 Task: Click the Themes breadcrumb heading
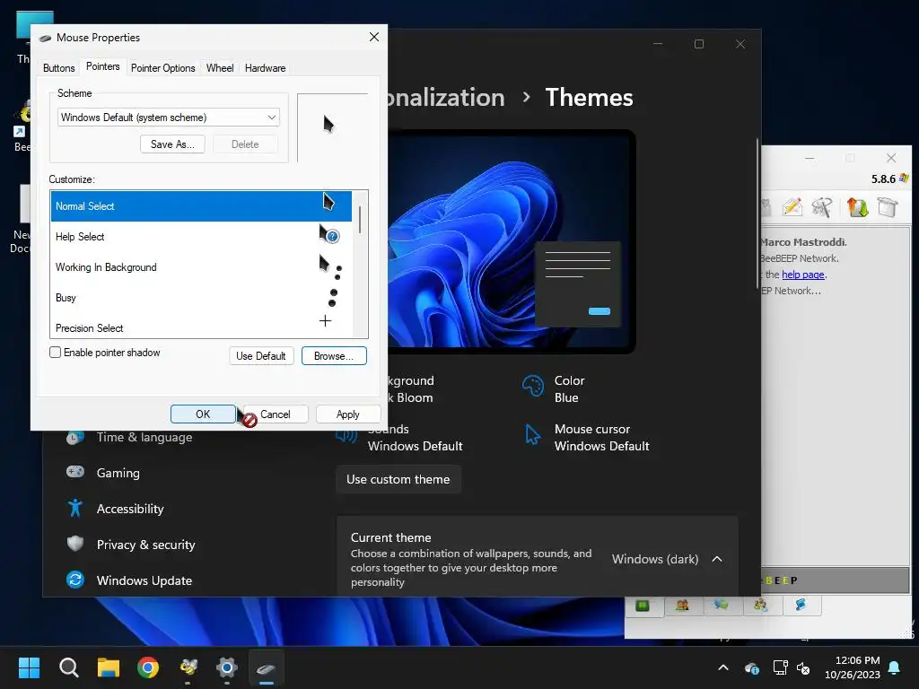pos(589,97)
